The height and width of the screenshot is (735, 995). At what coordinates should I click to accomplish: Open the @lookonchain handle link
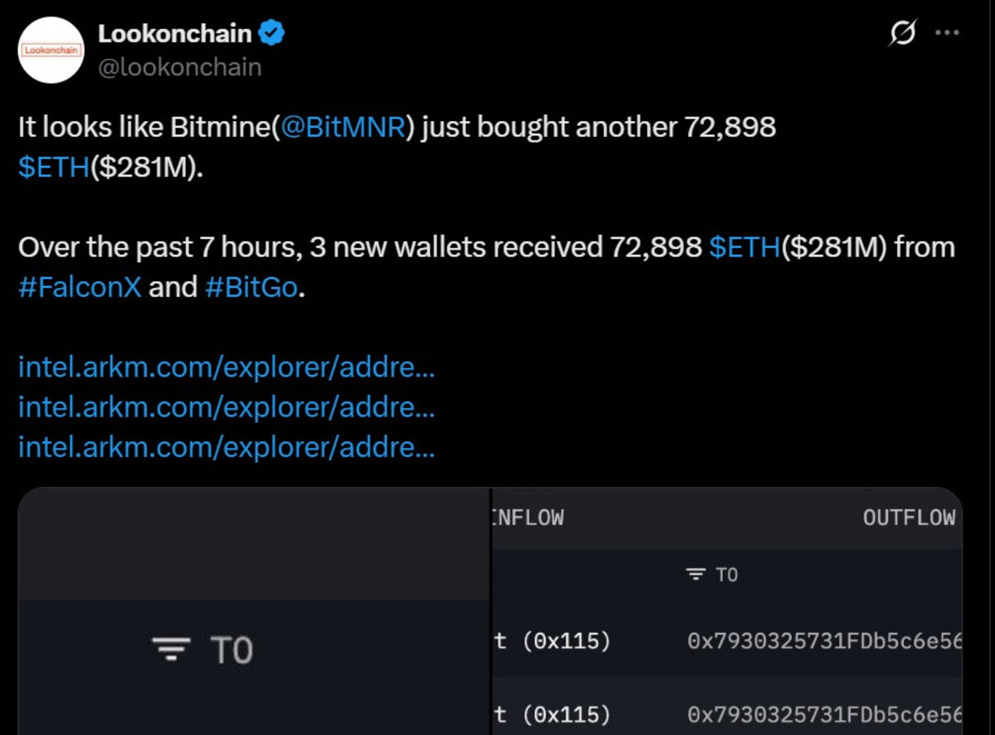click(x=179, y=67)
